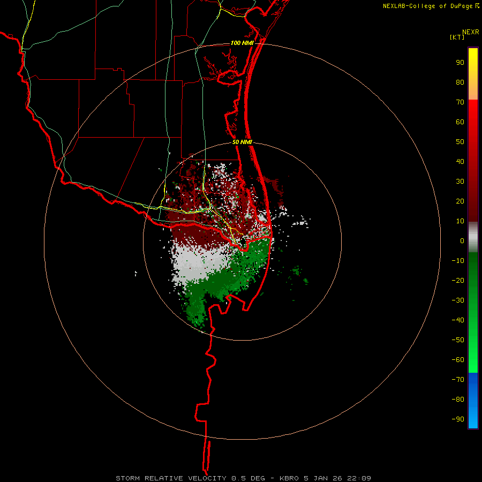The height and width of the screenshot is (482, 482).
Task: Click the 40 knot scale value
Action: pos(460,162)
